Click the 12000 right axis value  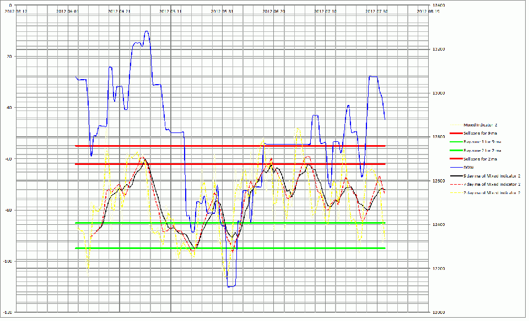[x=439, y=312]
